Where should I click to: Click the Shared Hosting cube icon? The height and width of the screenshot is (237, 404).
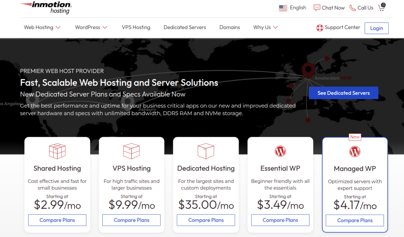pyautogui.click(x=57, y=151)
